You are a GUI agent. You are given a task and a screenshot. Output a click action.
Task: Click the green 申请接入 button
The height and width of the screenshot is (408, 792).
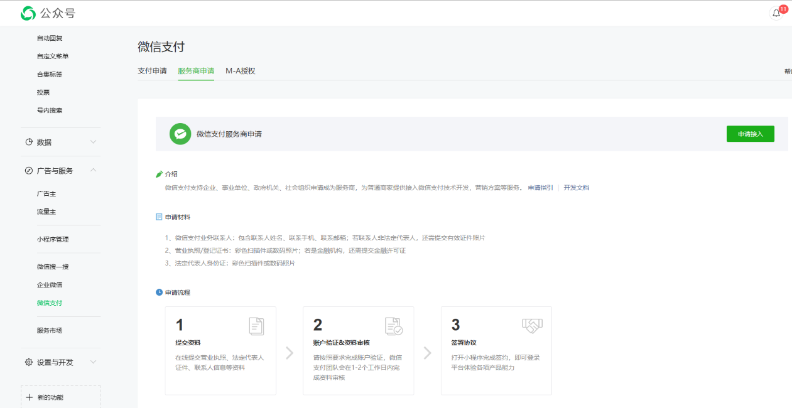750,134
